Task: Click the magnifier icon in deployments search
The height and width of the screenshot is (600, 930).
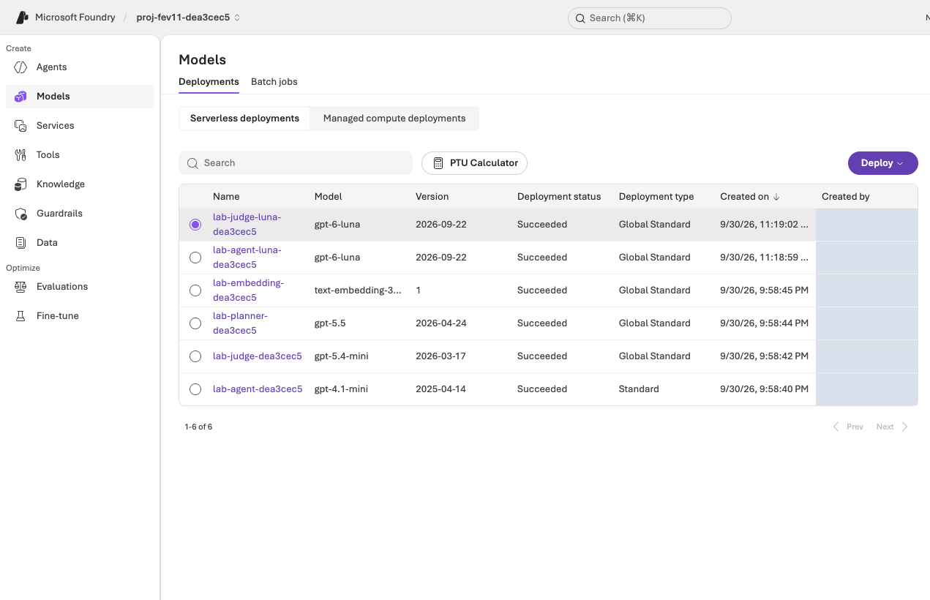Action: pyautogui.click(x=192, y=163)
